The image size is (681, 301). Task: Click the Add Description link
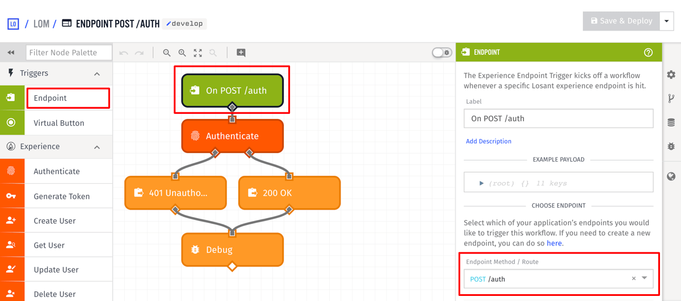489,141
